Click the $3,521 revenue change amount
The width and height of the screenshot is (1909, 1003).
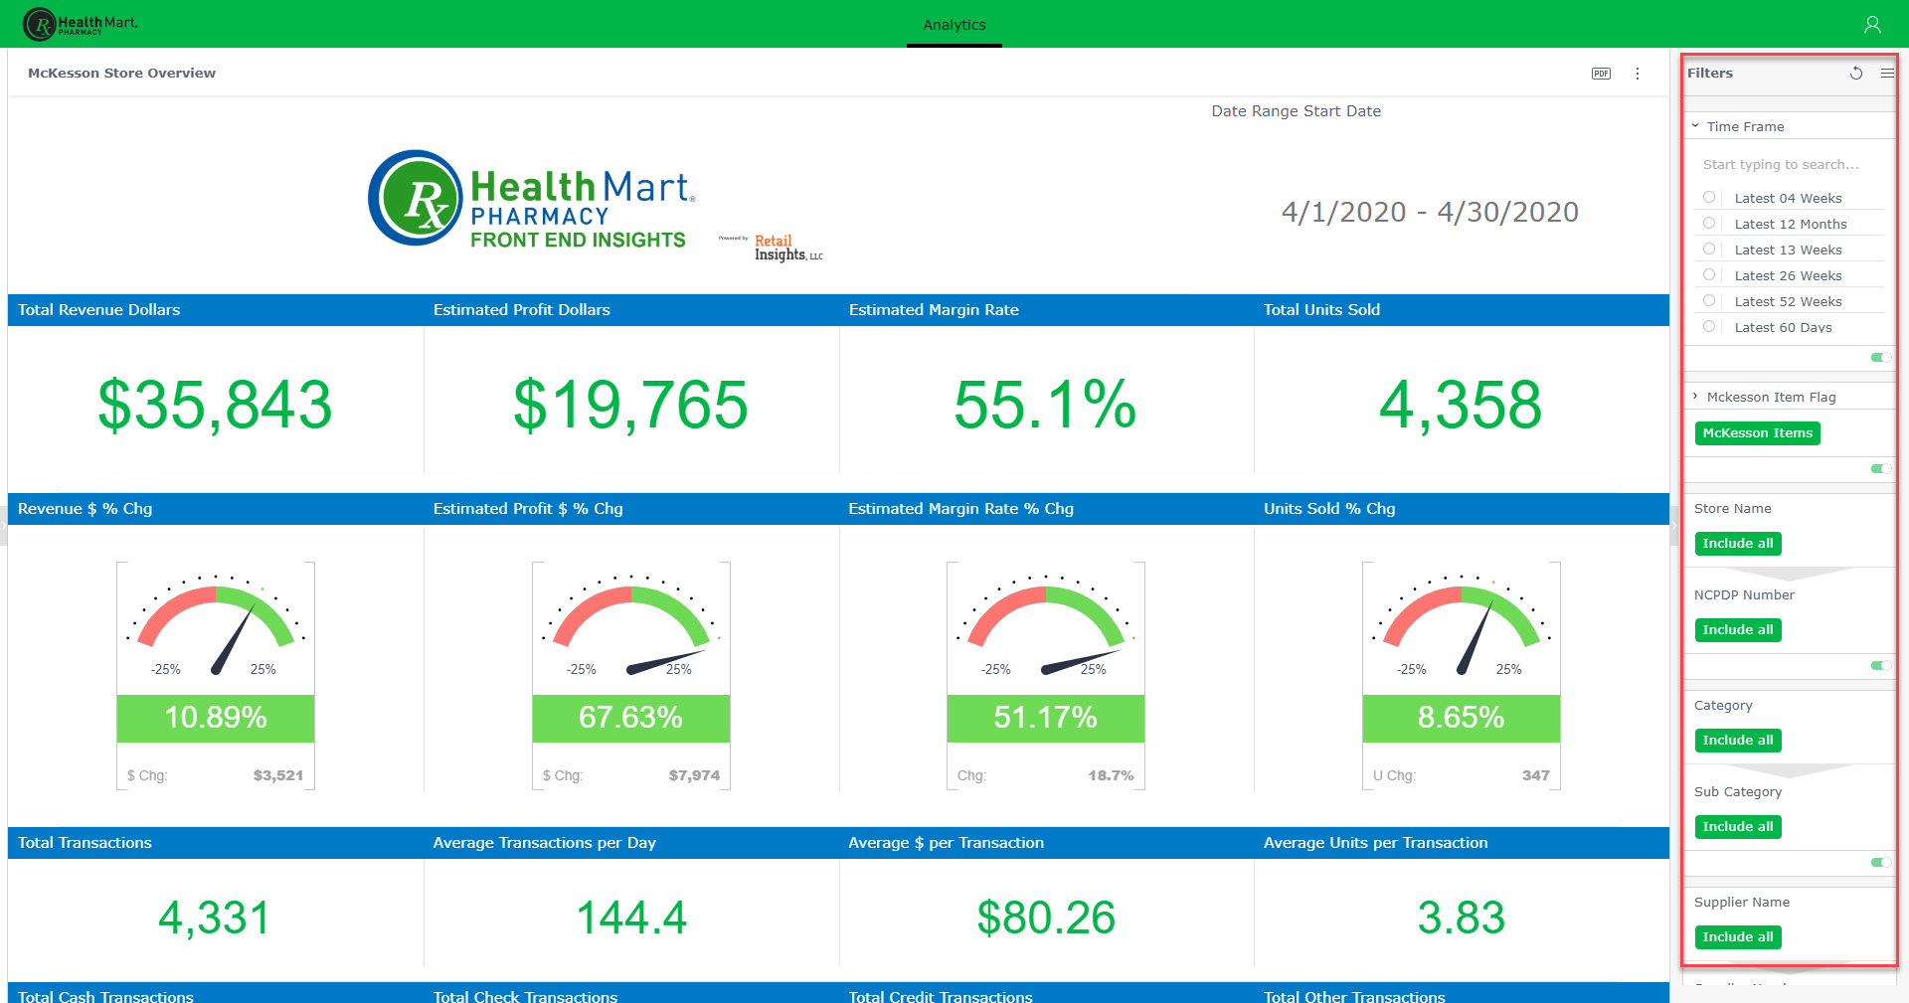pos(278,775)
